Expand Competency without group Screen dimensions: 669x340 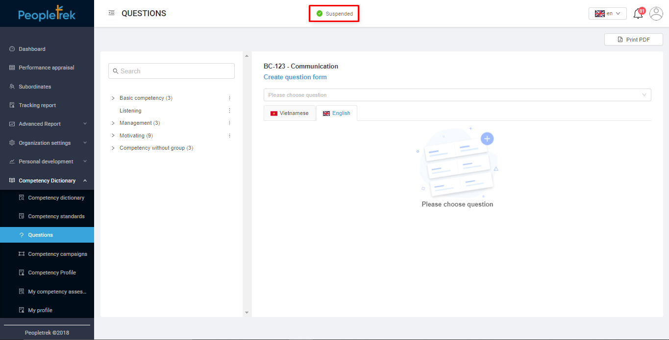pyautogui.click(x=113, y=148)
